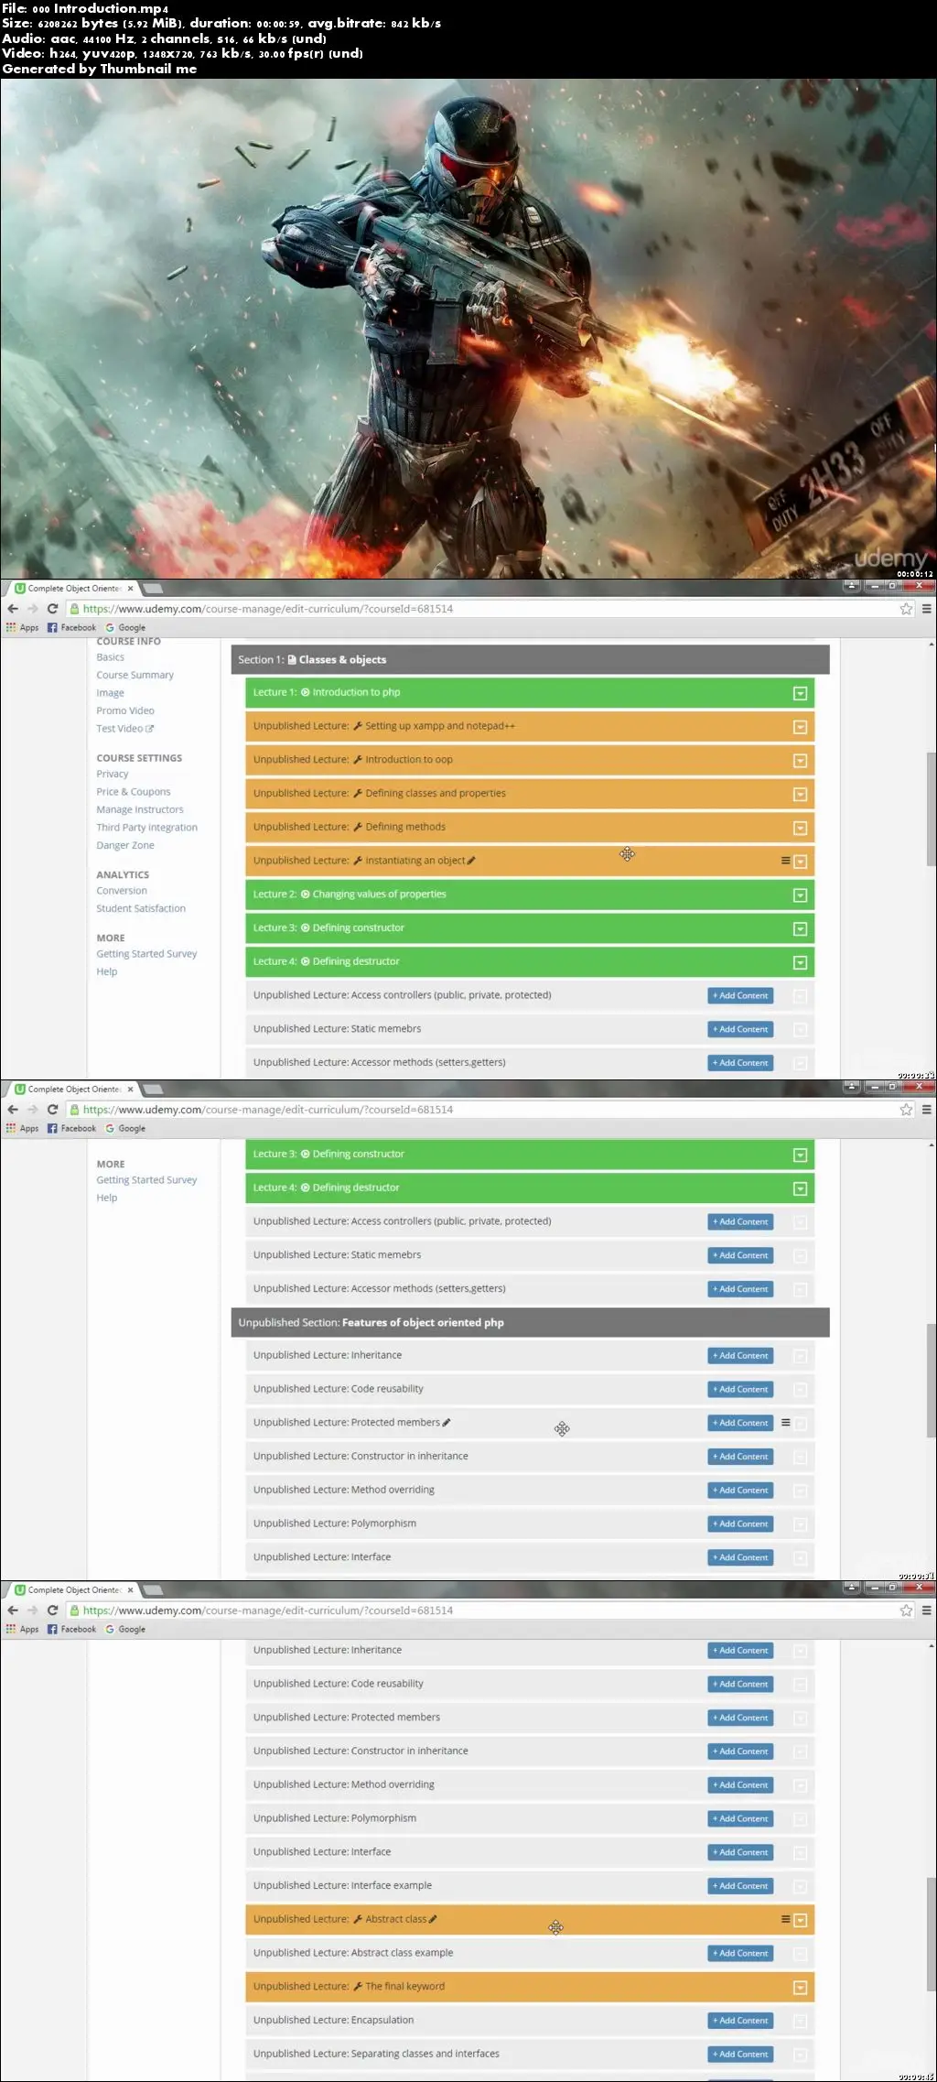This screenshot has height=2082, width=937.
Task: Click the reorder handle on the Abstract class row
Action: (x=785, y=1919)
